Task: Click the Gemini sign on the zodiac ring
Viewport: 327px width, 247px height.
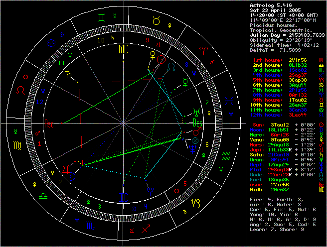Action: point(101,17)
